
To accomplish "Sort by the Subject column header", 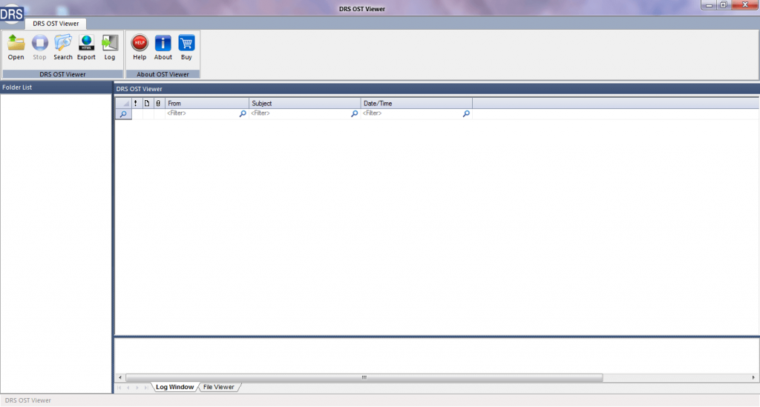I will tap(305, 103).
